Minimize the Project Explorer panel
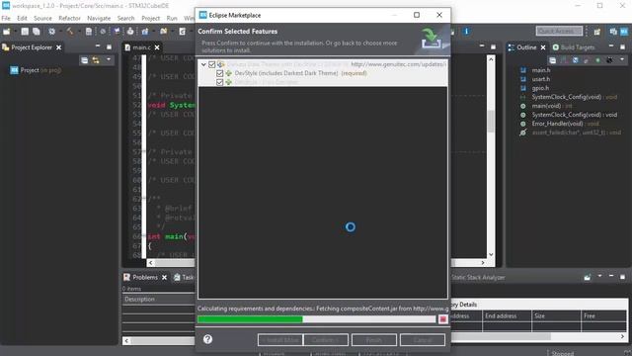Image resolution: width=632 pixels, height=356 pixels. tap(98, 46)
